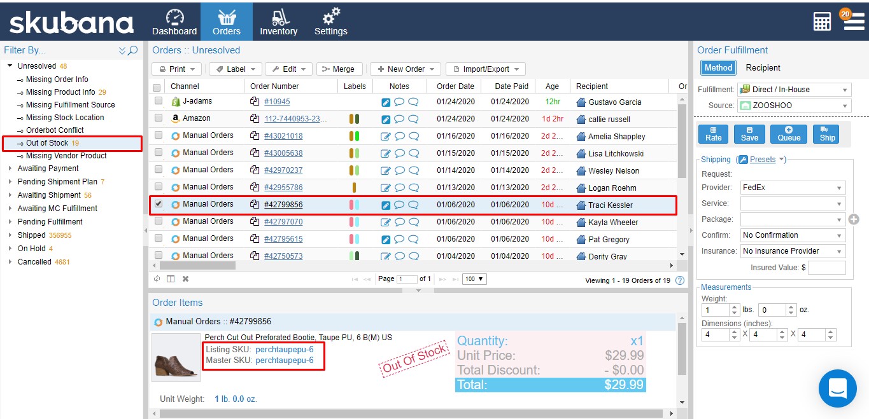The height and width of the screenshot is (419, 869).
Task: Tick the checkbox for order #42955786
Action: tap(159, 186)
